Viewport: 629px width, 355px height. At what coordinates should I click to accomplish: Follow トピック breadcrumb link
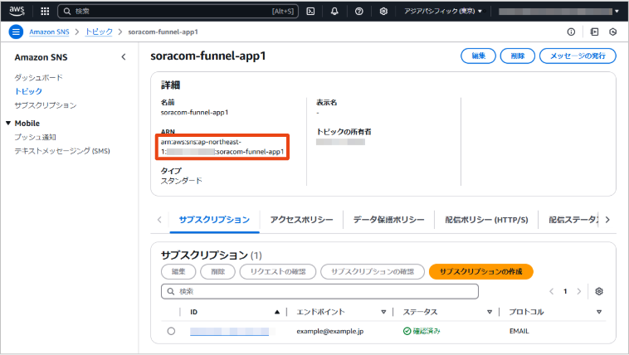pos(99,32)
